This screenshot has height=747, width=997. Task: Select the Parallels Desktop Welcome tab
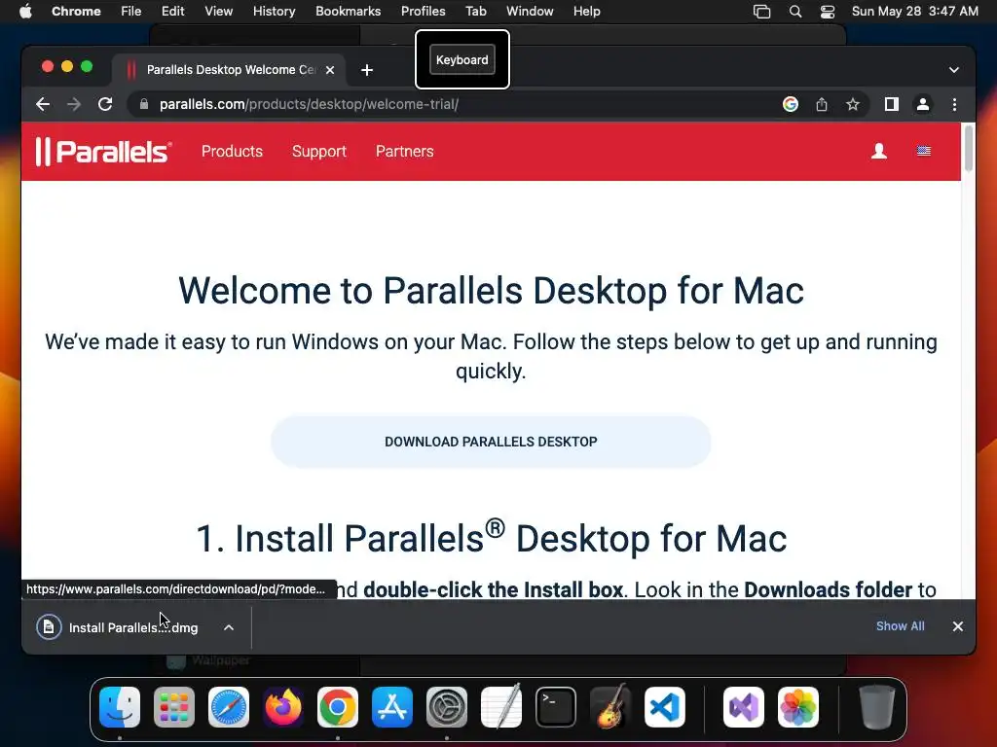point(229,70)
